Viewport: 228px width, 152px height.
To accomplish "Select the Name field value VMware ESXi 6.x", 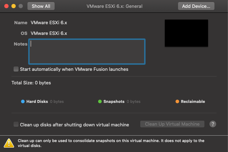I will [49, 23].
